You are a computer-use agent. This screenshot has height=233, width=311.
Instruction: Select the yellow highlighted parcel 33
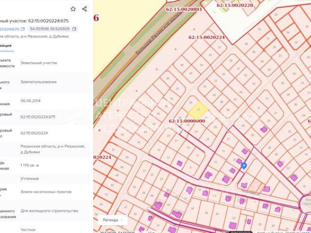198,110
